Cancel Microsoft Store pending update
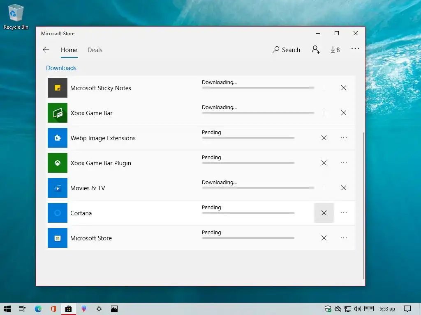The image size is (421, 315). [324, 238]
